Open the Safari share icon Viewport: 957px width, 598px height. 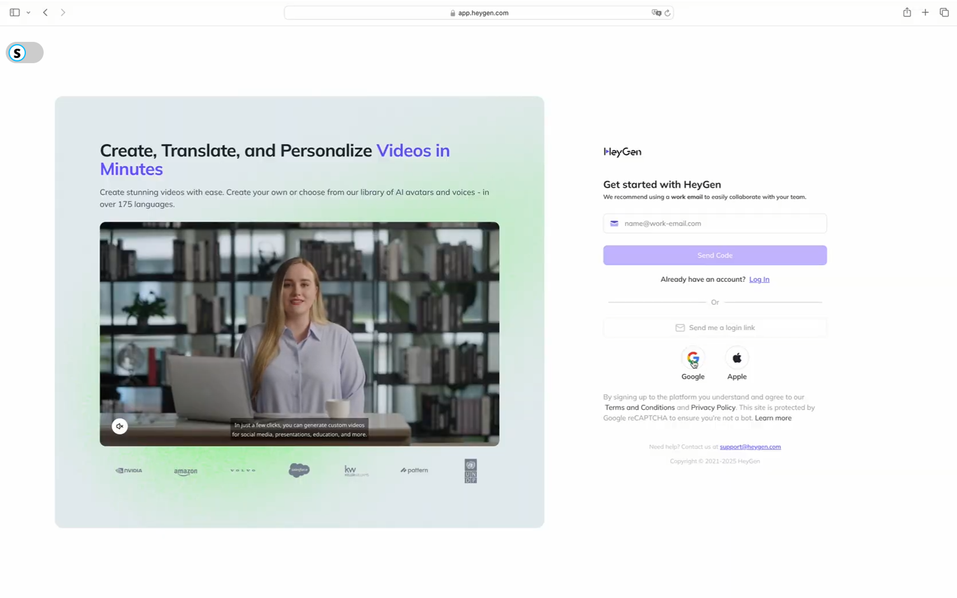tap(907, 12)
